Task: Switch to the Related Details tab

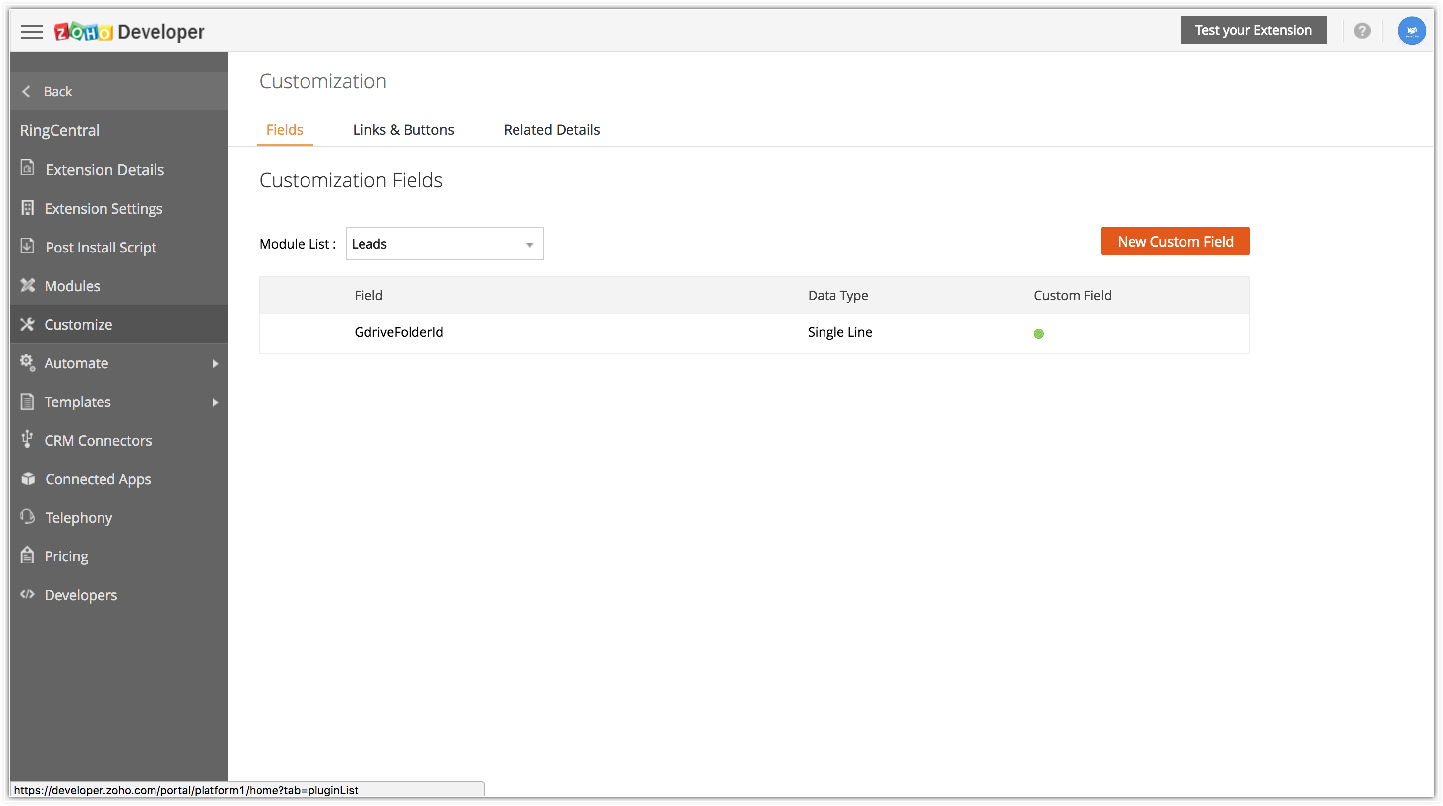Action: [551, 130]
